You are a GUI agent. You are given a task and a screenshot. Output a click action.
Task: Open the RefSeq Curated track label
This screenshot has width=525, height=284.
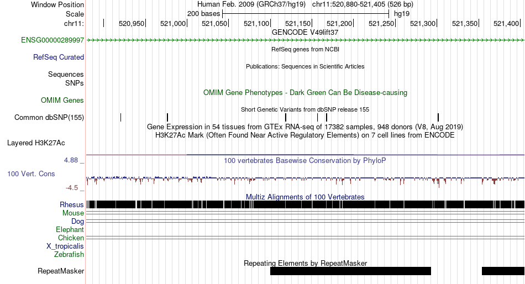pos(59,57)
